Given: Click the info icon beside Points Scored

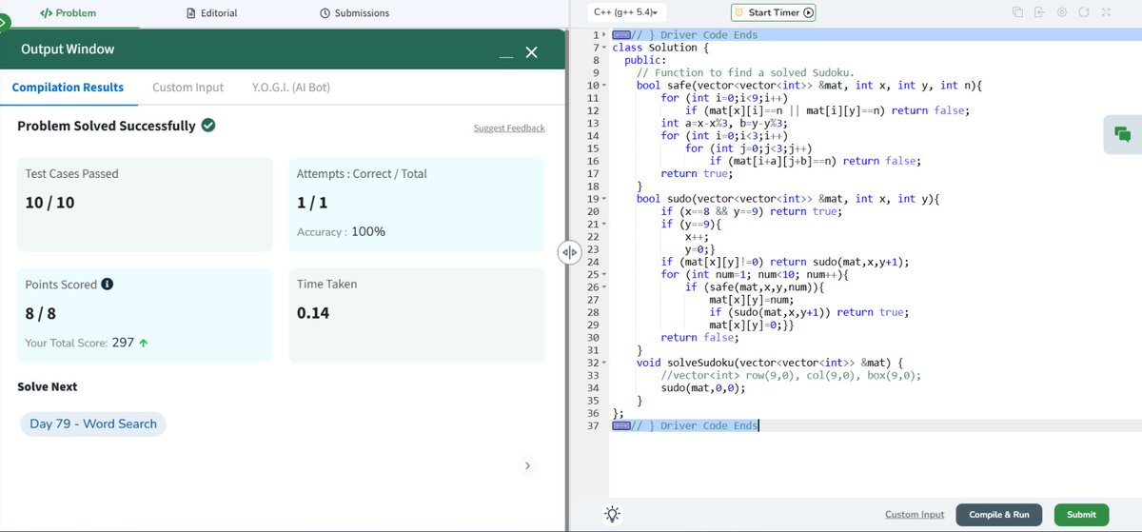Looking at the screenshot, I should 107,284.
